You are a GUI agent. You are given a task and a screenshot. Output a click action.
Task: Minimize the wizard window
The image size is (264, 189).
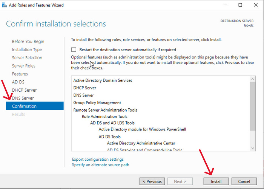click(x=225, y=5)
